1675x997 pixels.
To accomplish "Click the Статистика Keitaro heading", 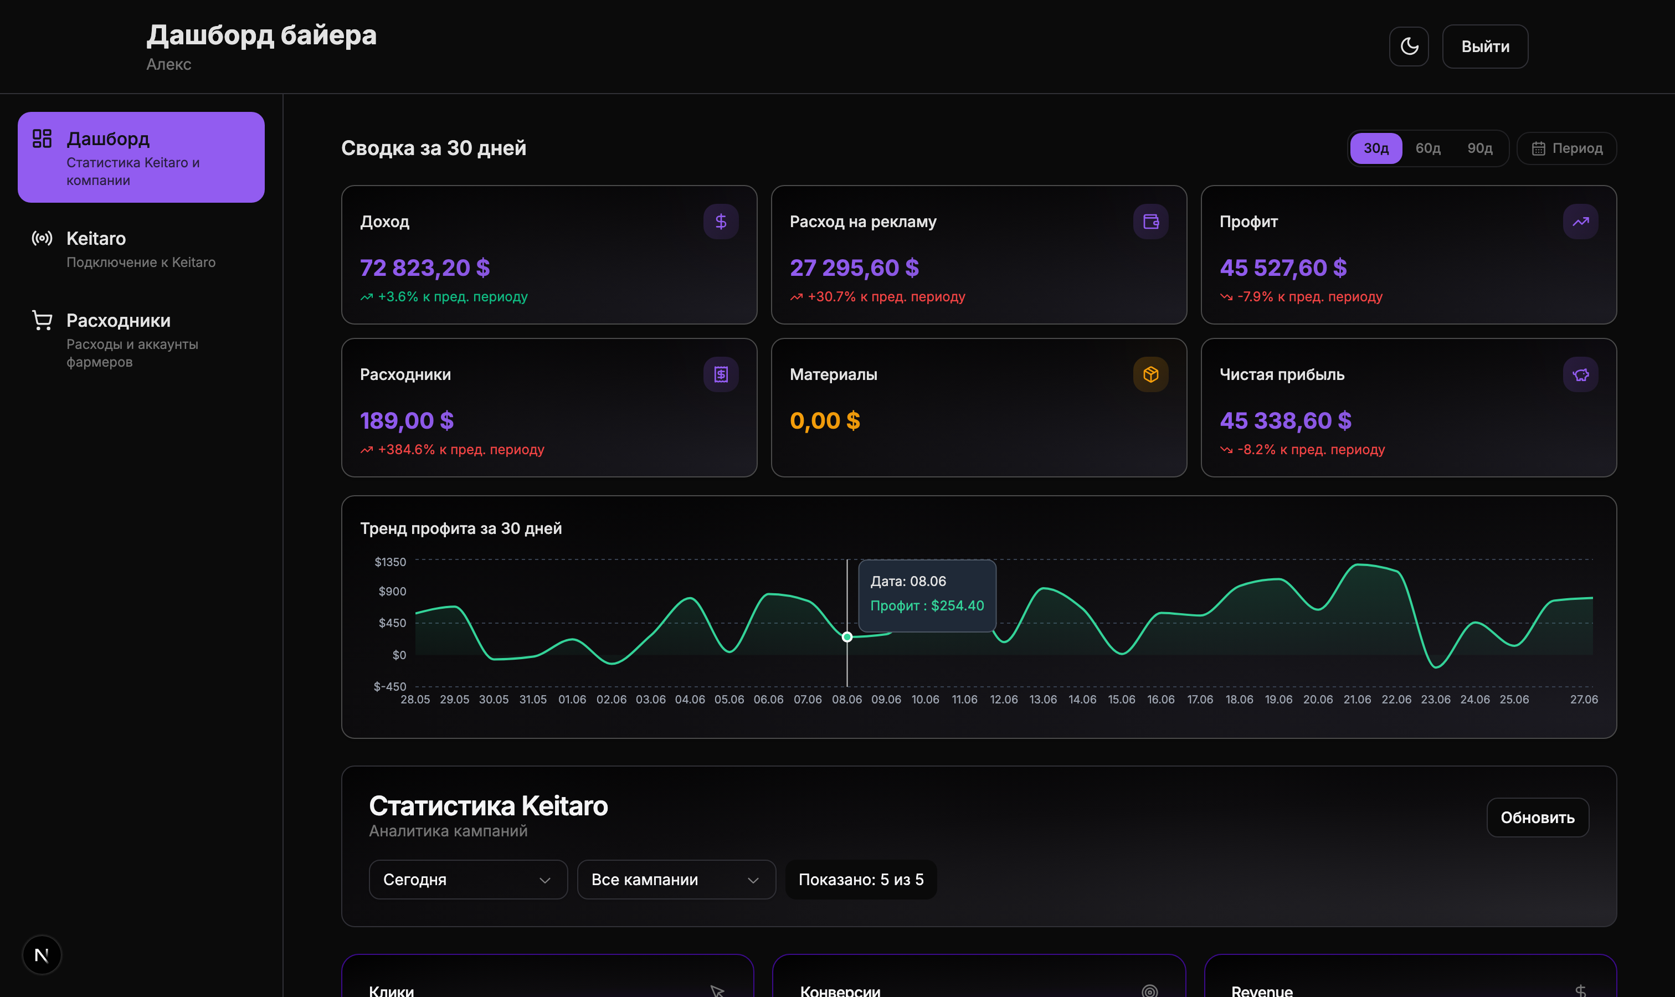I will point(488,805).
